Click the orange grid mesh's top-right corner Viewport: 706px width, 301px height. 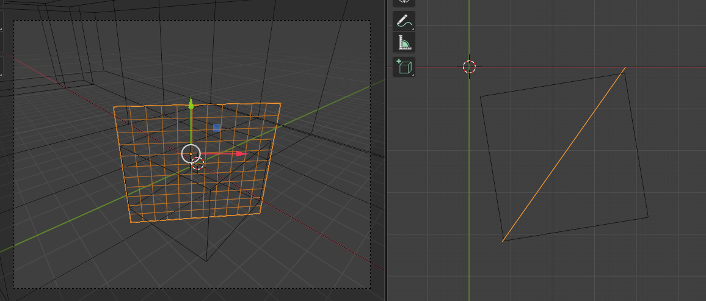click(280, 103)
